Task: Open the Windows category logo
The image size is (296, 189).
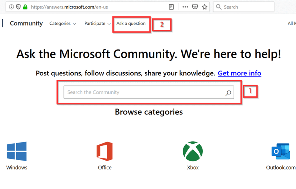Action: tap(17, 151)
